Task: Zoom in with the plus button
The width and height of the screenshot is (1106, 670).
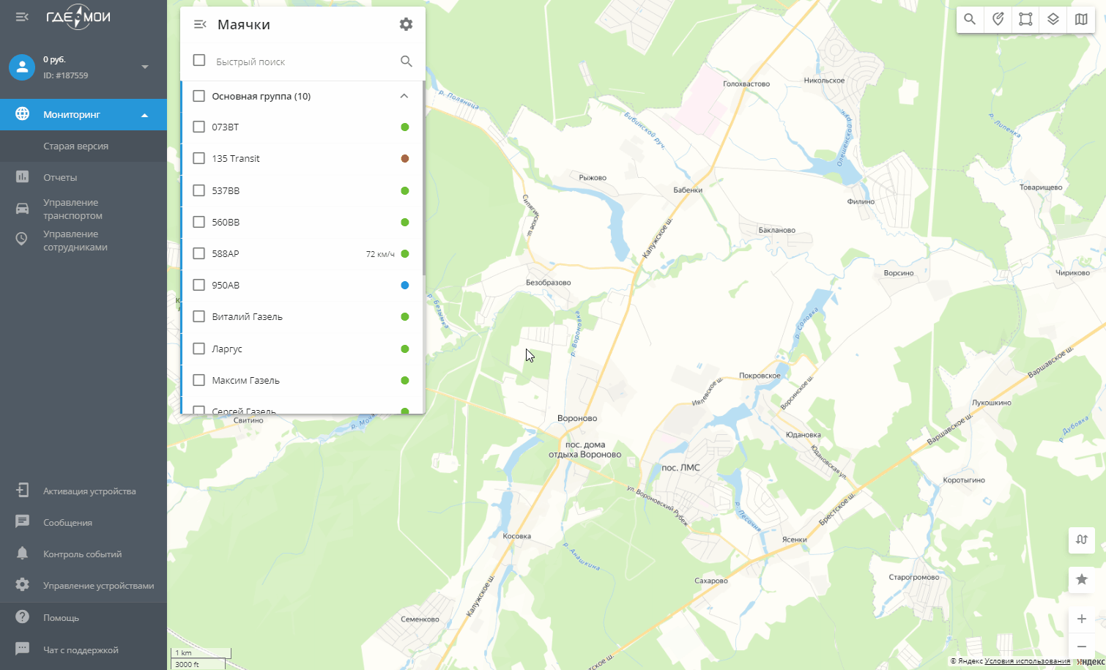Action: click(1082, 619)
